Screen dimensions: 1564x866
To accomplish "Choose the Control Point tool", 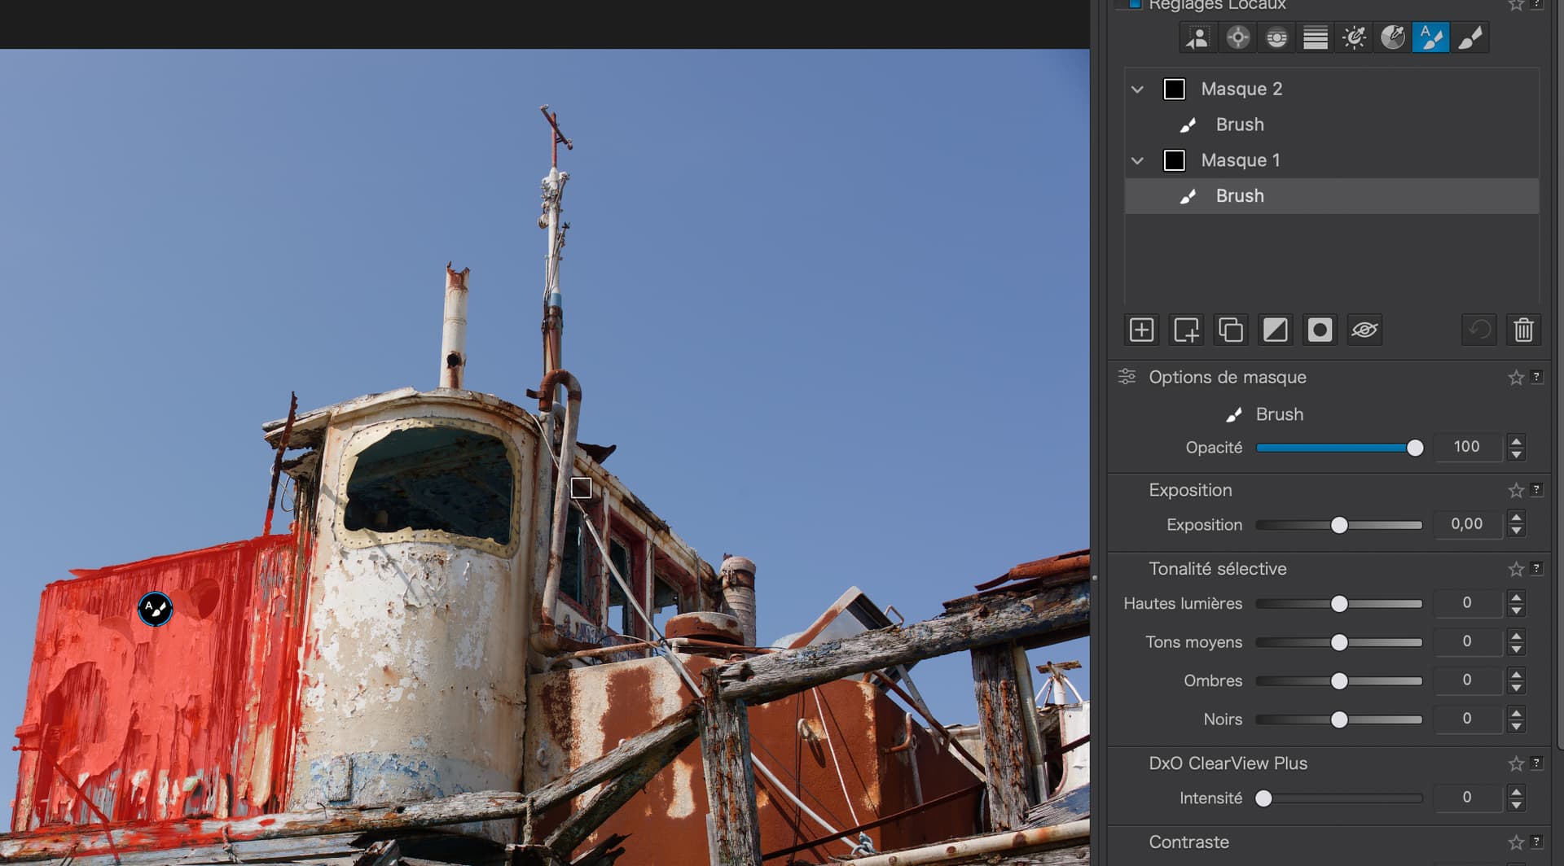I will (x=1237, y=37).
